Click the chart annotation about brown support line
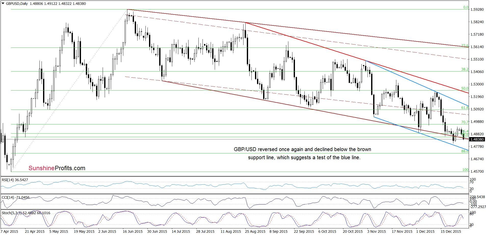This screenshot has width=486, height=235. [303, 153]
